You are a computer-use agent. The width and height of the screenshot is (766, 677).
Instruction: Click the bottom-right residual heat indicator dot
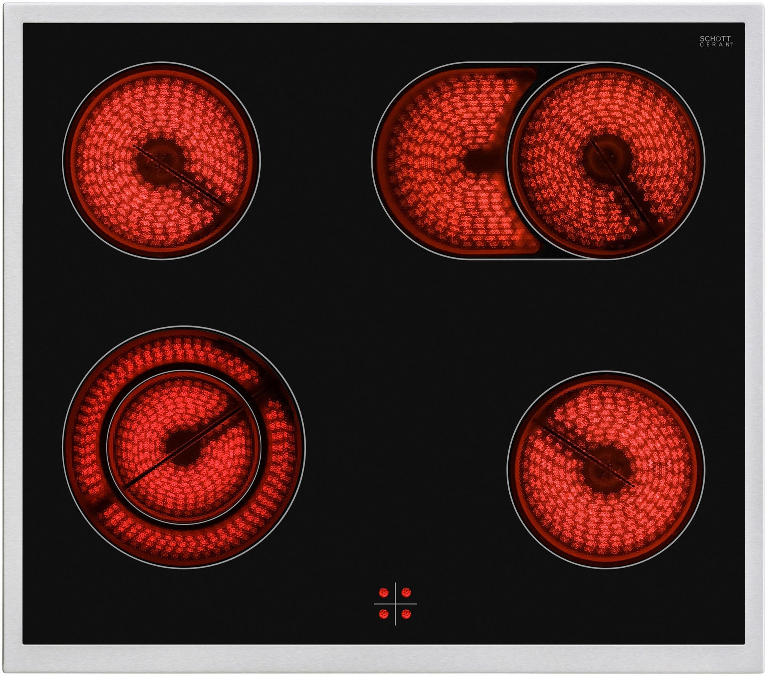pos(406,614)
